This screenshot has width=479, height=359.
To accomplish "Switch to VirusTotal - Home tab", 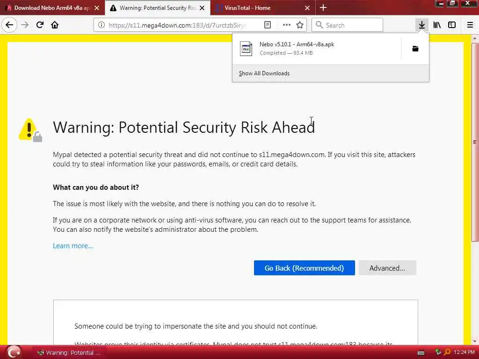I will (263, 8).
